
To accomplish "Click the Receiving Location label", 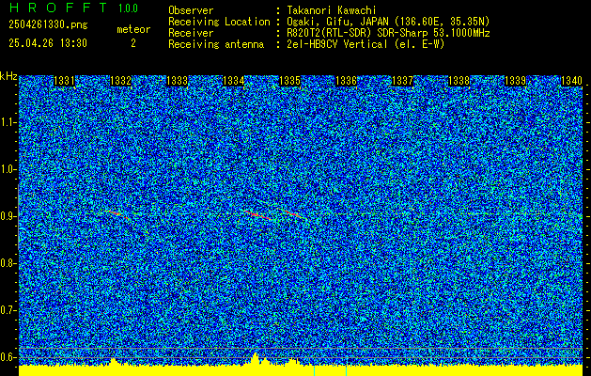I will (219, 22).
